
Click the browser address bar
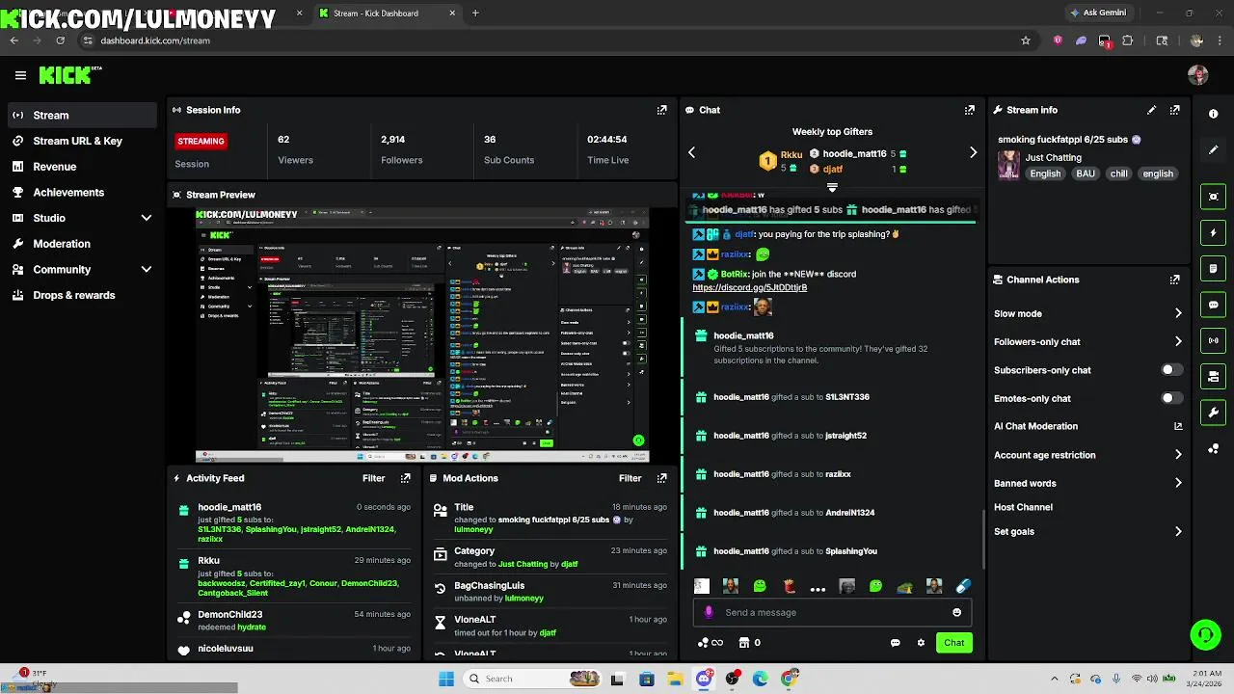(x=550, y=40)
